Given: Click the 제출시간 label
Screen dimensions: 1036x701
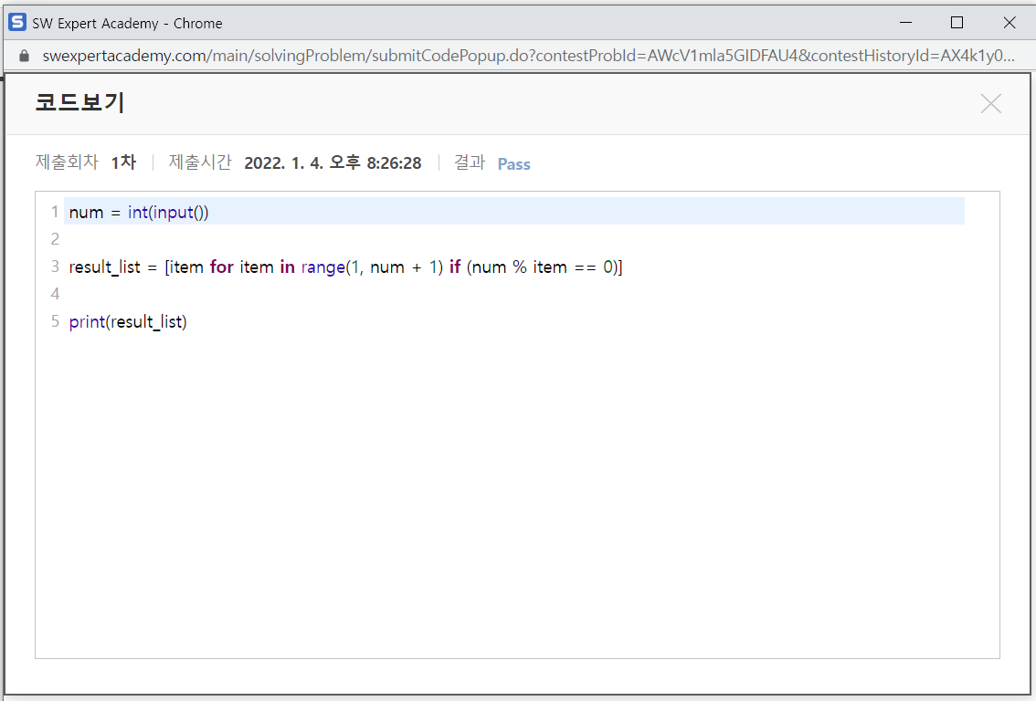Looking at the screenshot, I should tap(200, 162).
